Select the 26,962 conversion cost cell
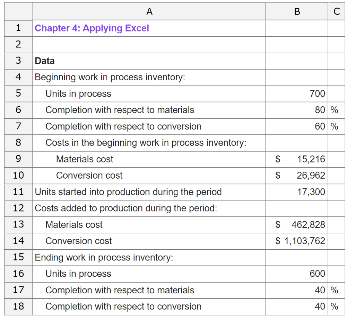The image size is (355, 321). [297, 176]
